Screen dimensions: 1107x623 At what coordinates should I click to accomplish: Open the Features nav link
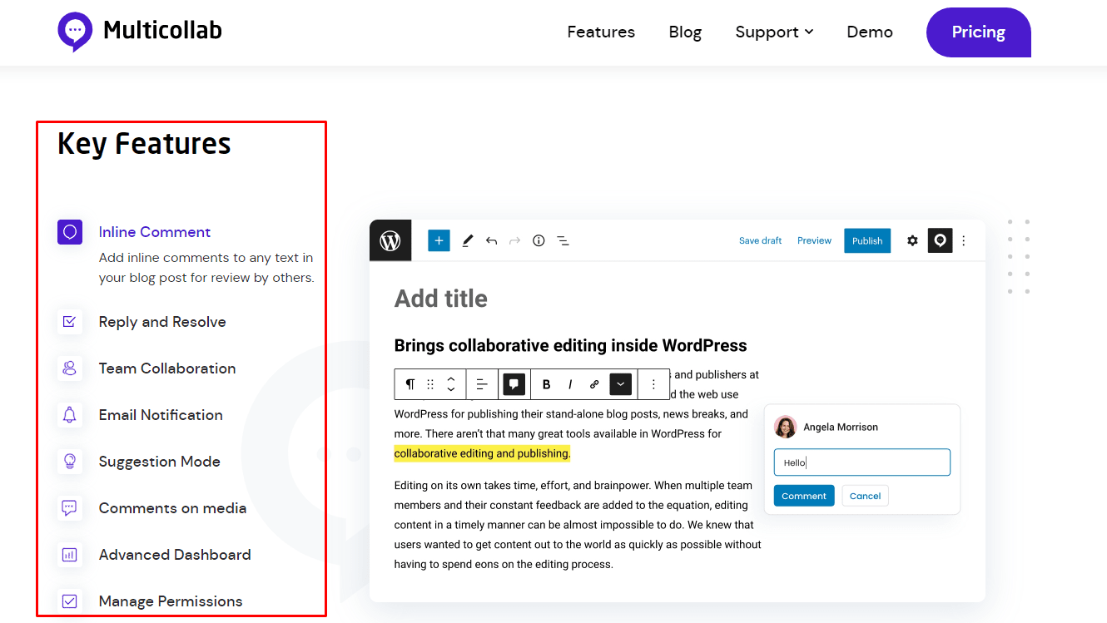click(601, 32)
